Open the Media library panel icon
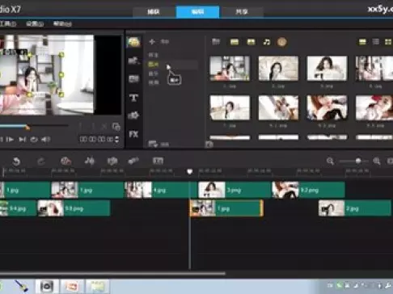 pos(133,43)
